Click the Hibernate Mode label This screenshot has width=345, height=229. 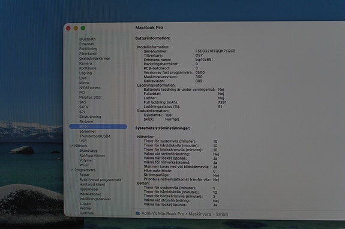click(x=158, y=171)
